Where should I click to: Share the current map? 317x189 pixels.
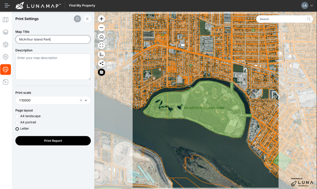tap(102, 63)
